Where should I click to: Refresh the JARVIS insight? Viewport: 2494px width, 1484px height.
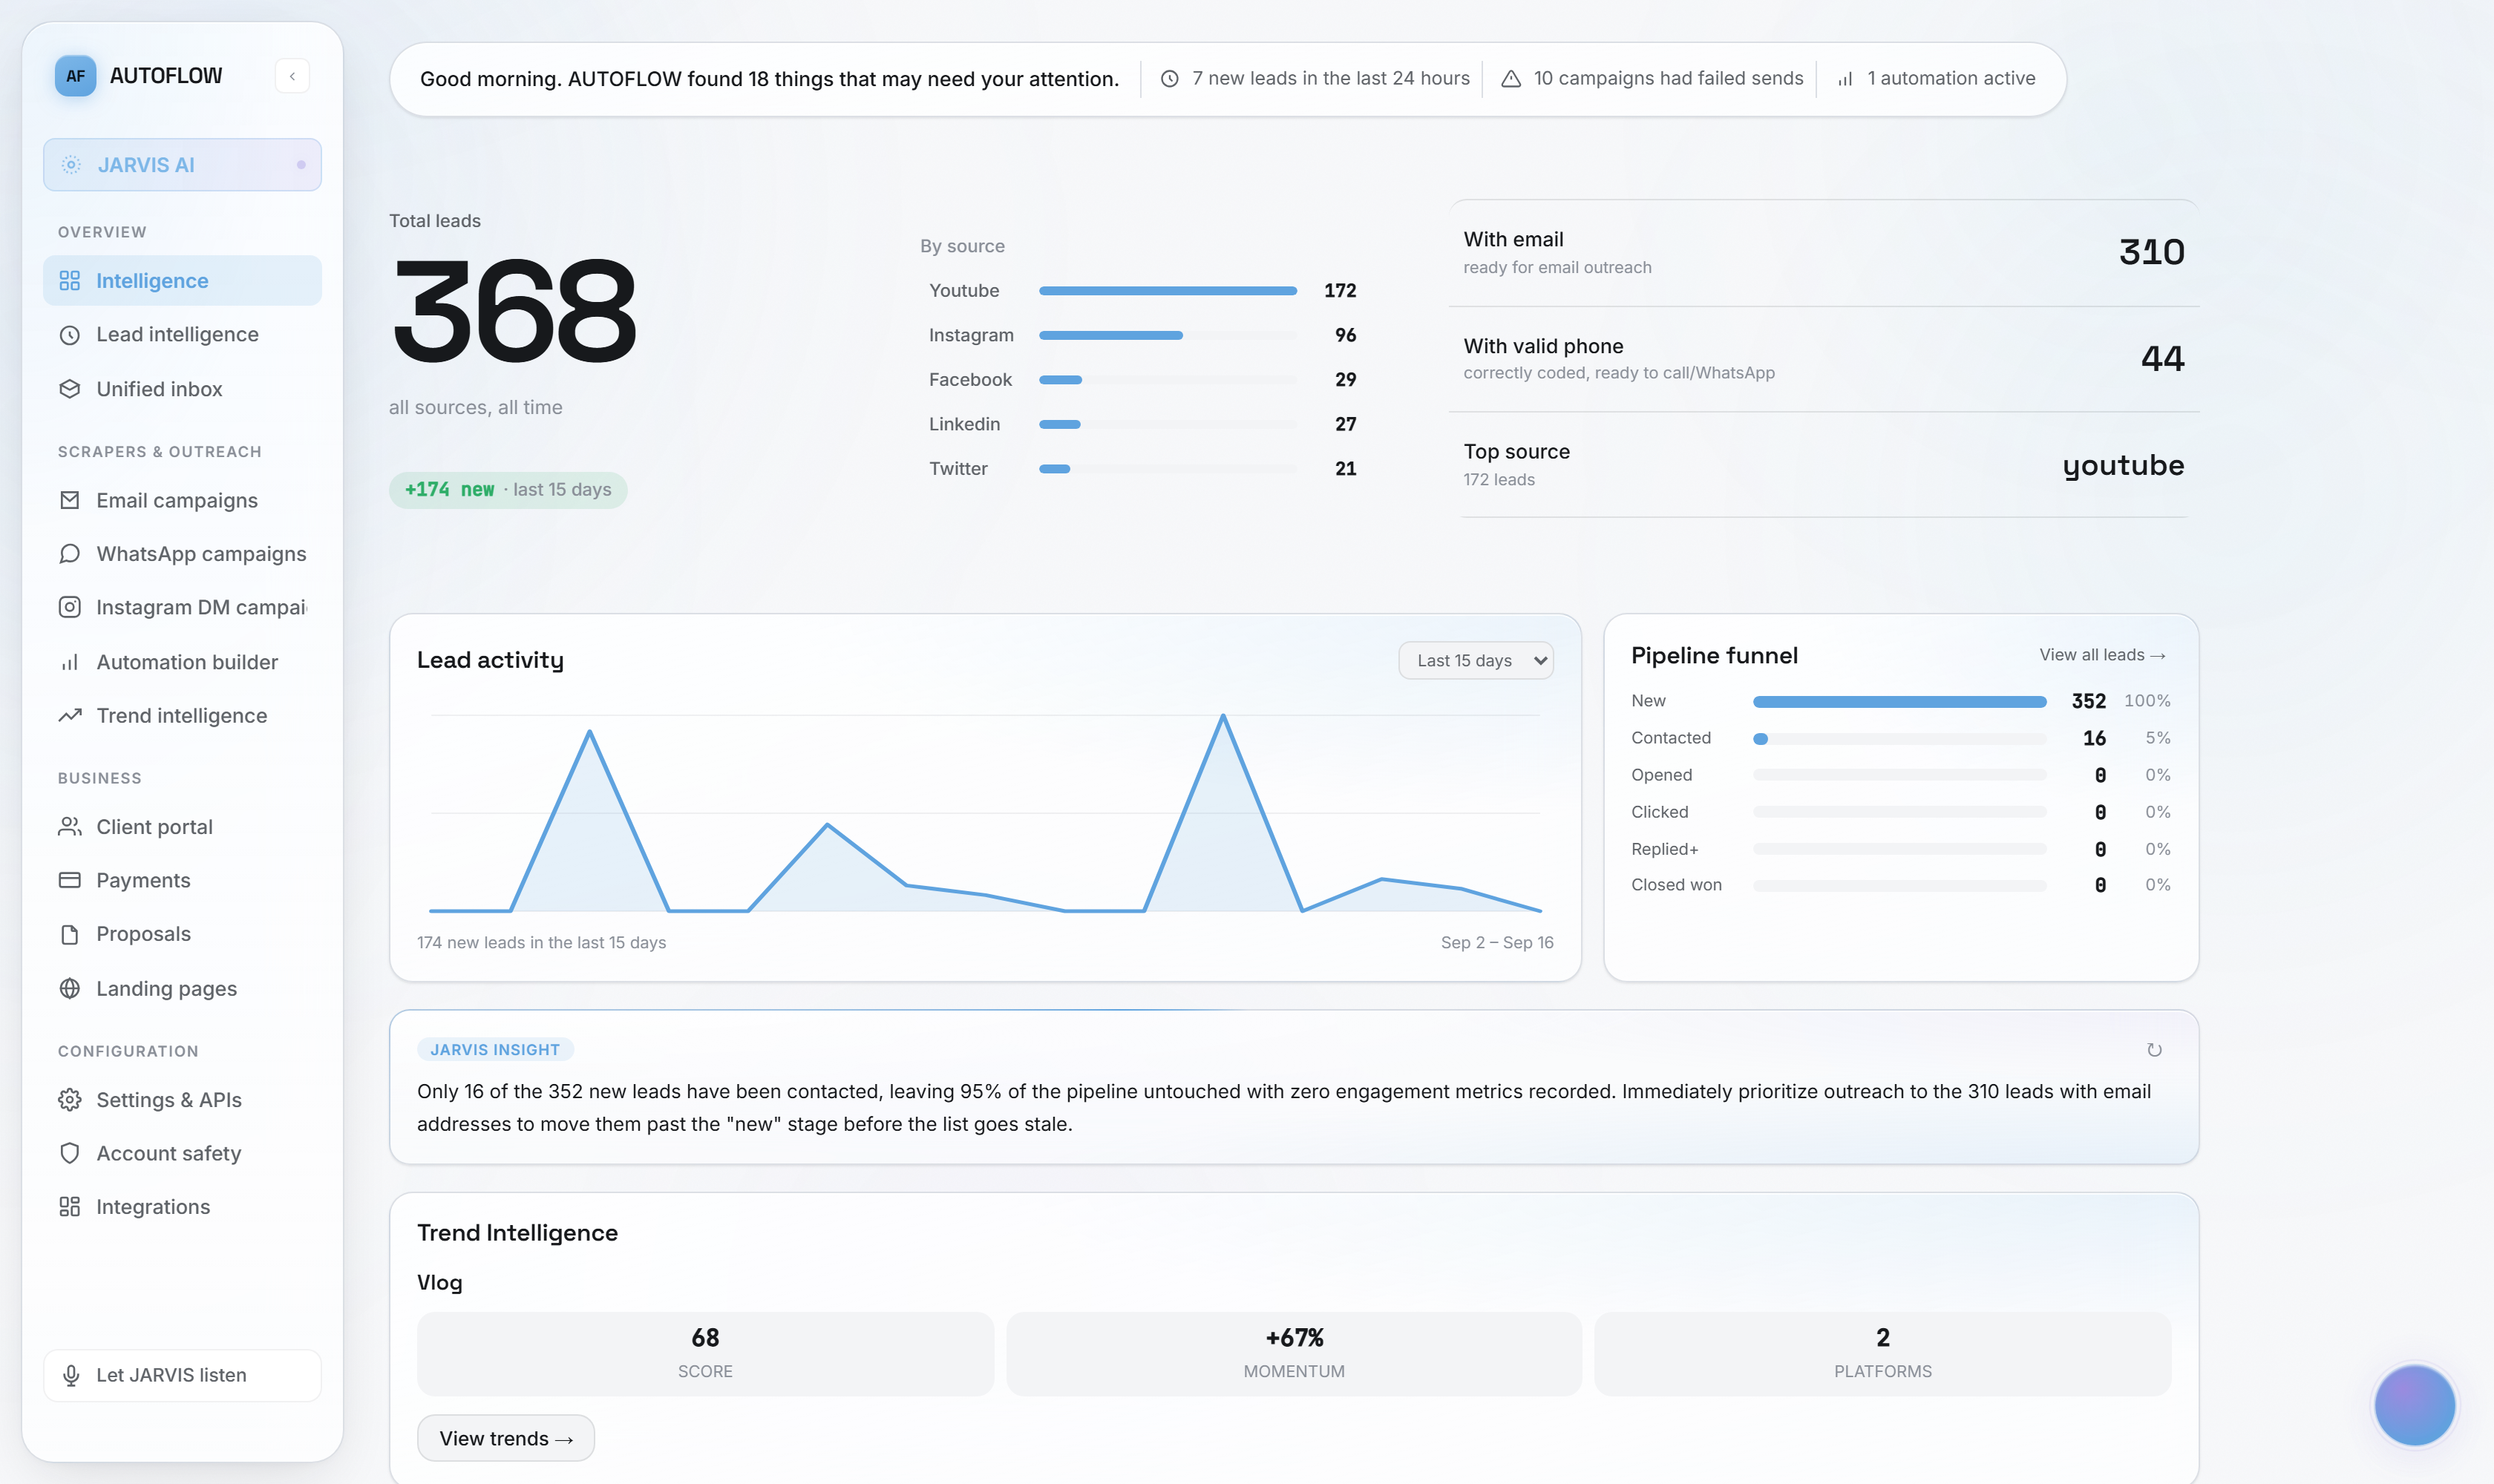[x=2154, y=1050]
